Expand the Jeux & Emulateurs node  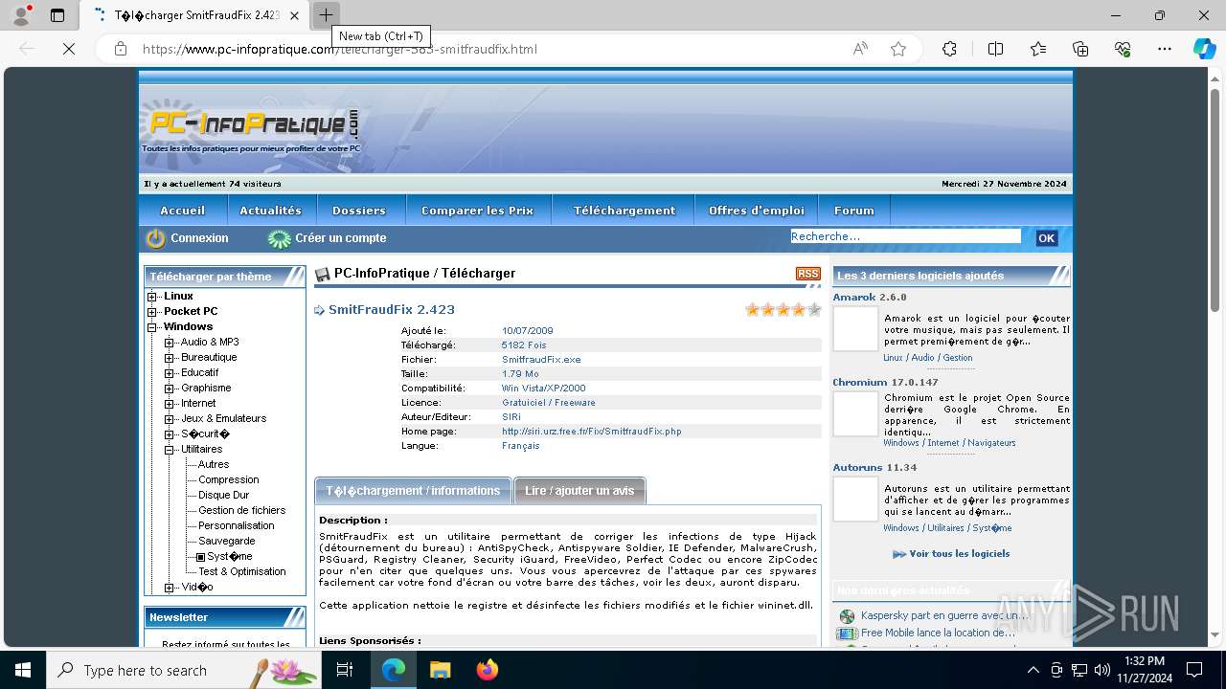pos(170,419)
